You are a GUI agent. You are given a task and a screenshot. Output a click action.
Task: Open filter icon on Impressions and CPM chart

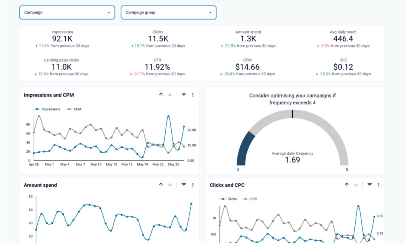184,95
